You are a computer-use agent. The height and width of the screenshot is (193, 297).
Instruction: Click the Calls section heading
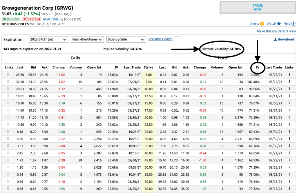75,58
